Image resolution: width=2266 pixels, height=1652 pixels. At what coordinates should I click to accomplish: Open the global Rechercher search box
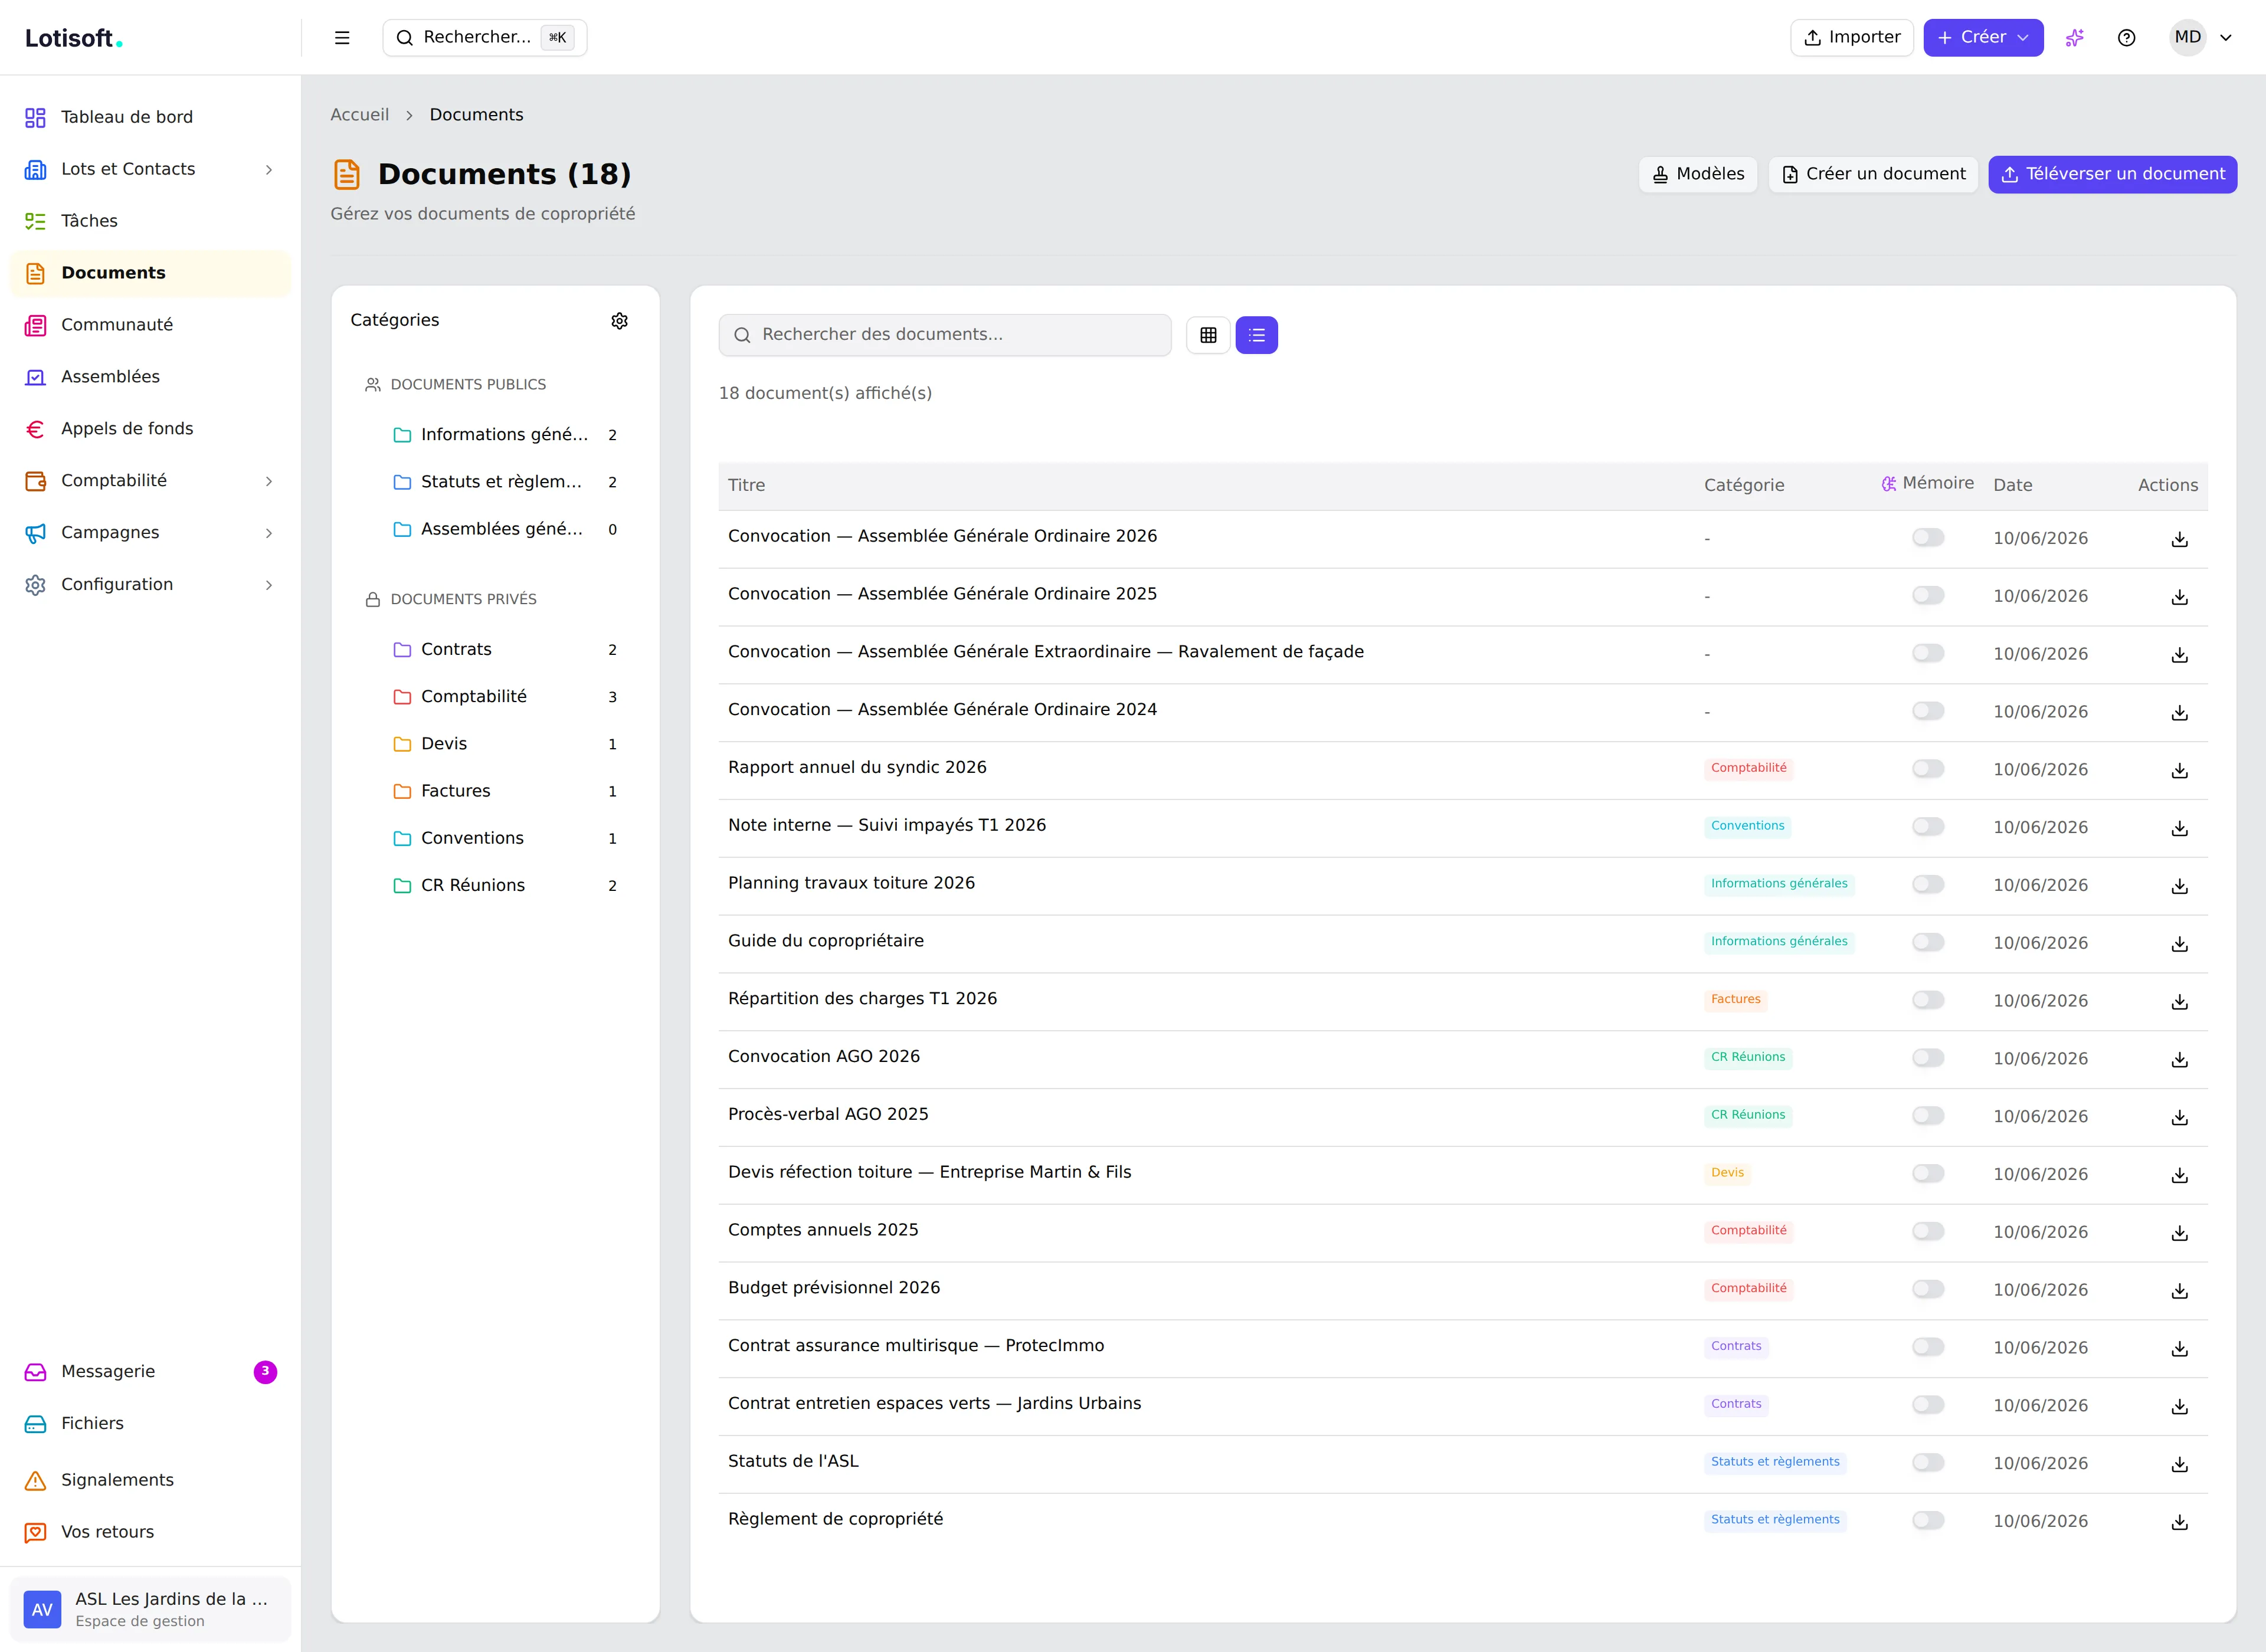[x=485, y=38]
